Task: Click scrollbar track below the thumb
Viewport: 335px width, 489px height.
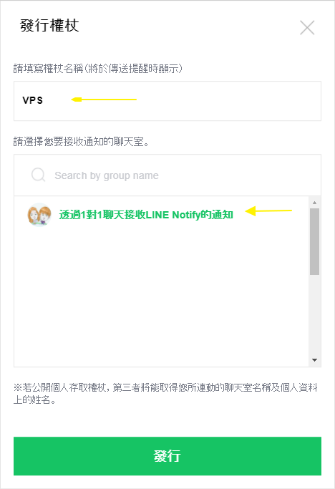Action: [314, 315]
